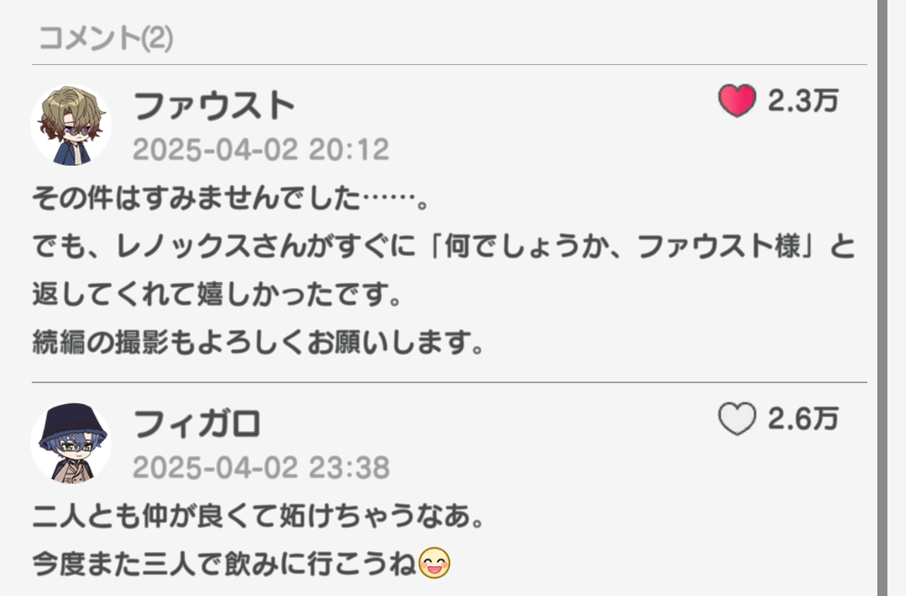The image size is (906, 596).
Task: Open フィガロ's profile avatar with hat
Action: click(70, 443)
